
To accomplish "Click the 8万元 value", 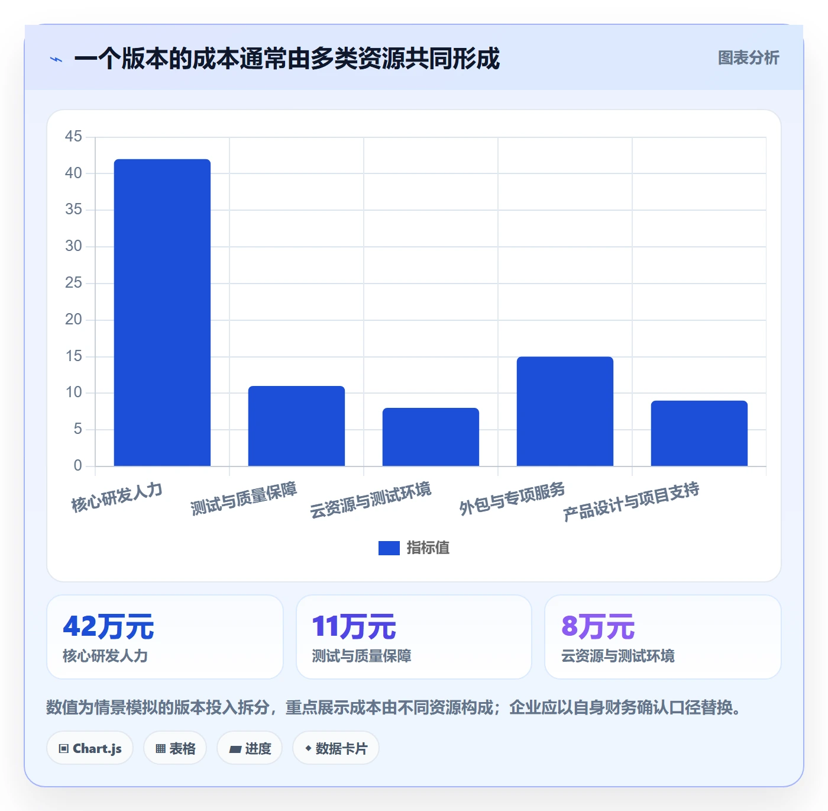I will pyautogui.click(x=598, y=626).
